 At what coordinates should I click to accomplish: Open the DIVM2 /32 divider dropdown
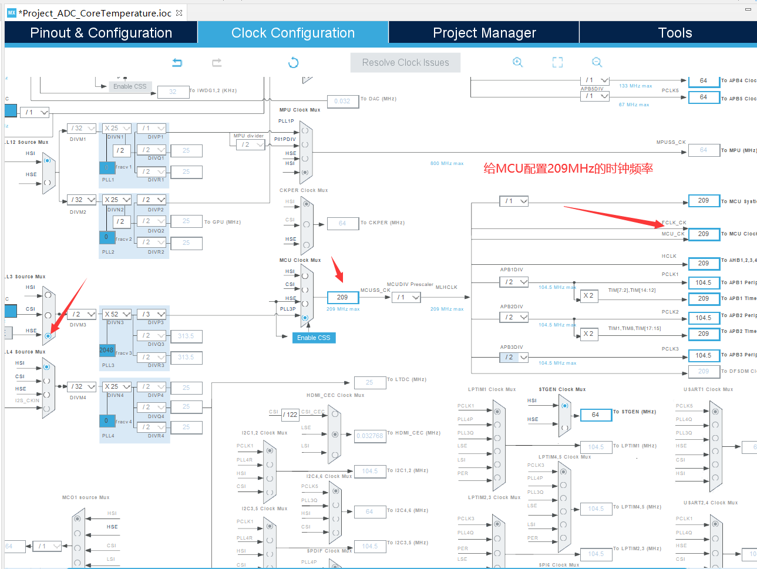coord(82,200)
